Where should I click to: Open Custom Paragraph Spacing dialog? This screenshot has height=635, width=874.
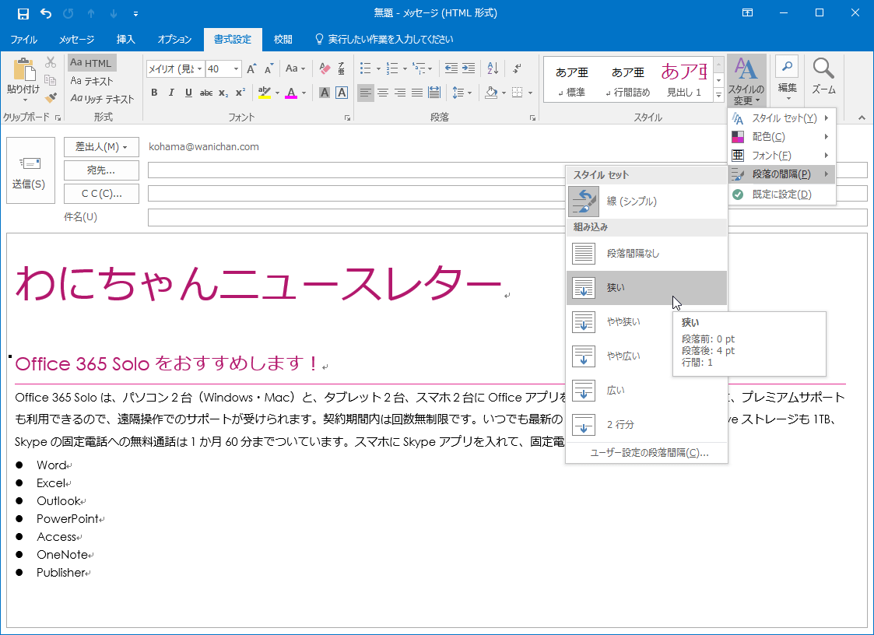[647, 453]
